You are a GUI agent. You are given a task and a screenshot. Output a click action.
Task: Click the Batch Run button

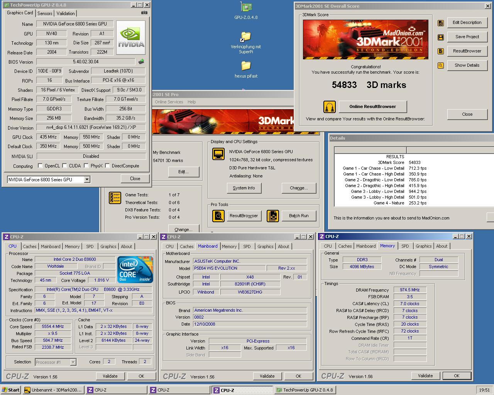[x=299, y=216]
